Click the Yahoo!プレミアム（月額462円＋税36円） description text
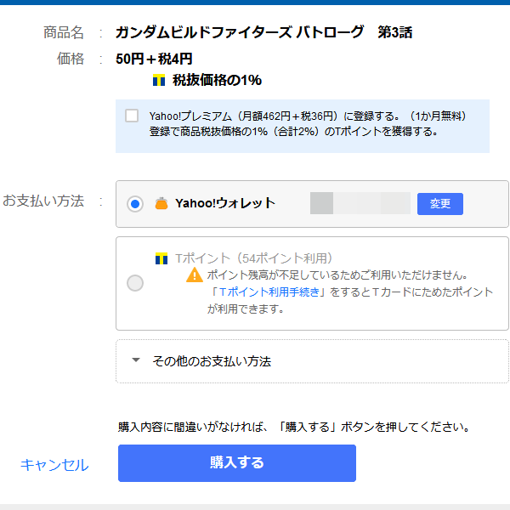Image resolution: width=510 pixels, height=510 pixels. click(308, 123)
